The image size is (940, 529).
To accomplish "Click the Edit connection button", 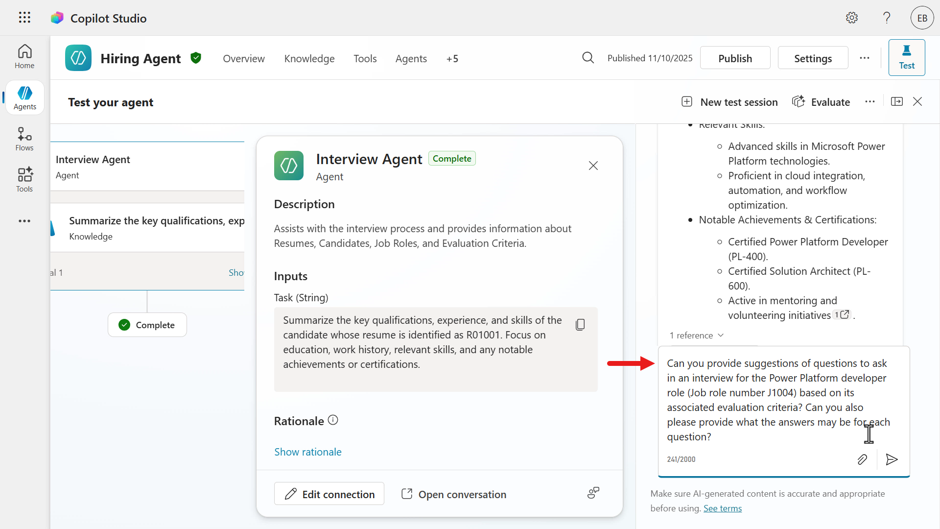I will (x=329, y=494).
